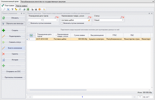Sort by Сумма заявки column header
Image resolution: width=155 pixels, height=100 pixels.
pos(79,35)
